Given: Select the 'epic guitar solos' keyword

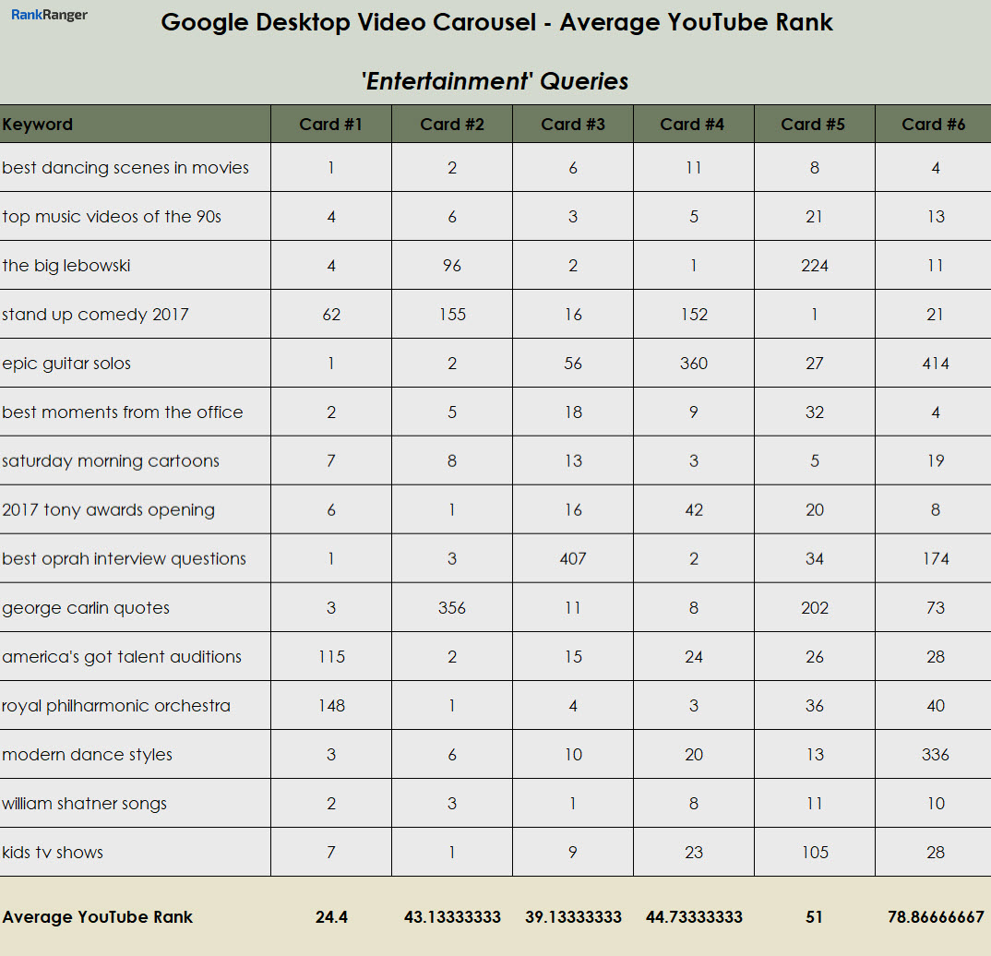Looking at the screenshot, I should [x=66, y=364].
